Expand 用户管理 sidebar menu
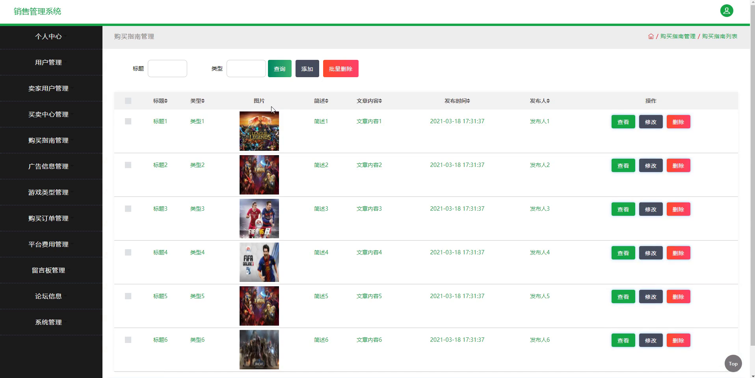Screen dimensions: 755x378 tap(51, 62)
